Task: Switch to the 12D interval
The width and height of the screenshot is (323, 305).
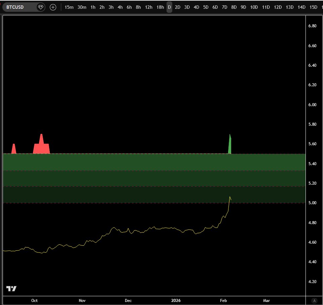Action: 278,7
